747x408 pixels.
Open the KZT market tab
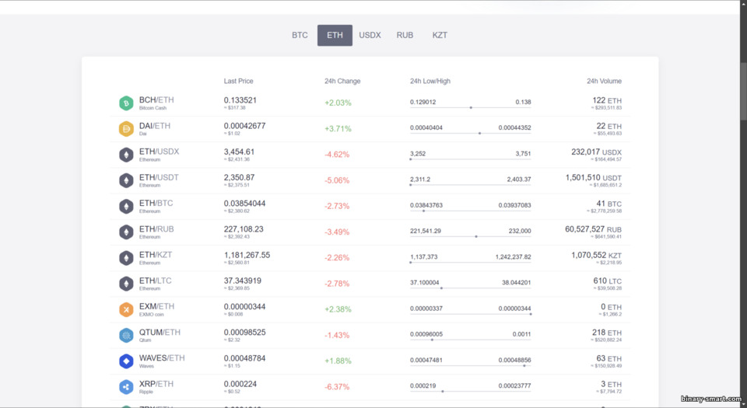[440, 35]
